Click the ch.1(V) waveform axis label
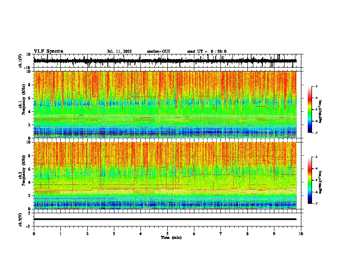 pyautogui.click(x=21, y=61)
